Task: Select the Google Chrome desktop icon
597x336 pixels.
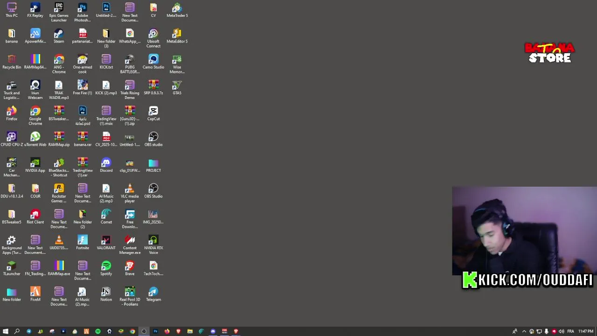Action: coord(35,116)
